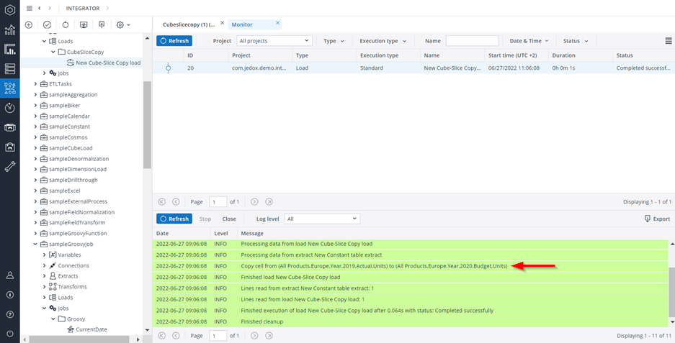Collapse the sampleGroovyJob project node

click(35, 244)
